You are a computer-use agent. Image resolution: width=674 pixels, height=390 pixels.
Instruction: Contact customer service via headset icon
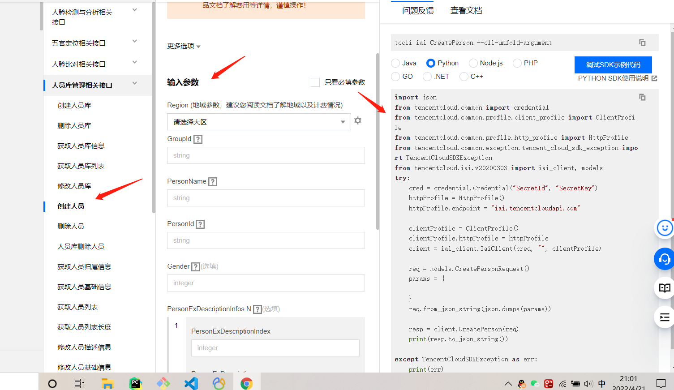click(x=664, y=259)
